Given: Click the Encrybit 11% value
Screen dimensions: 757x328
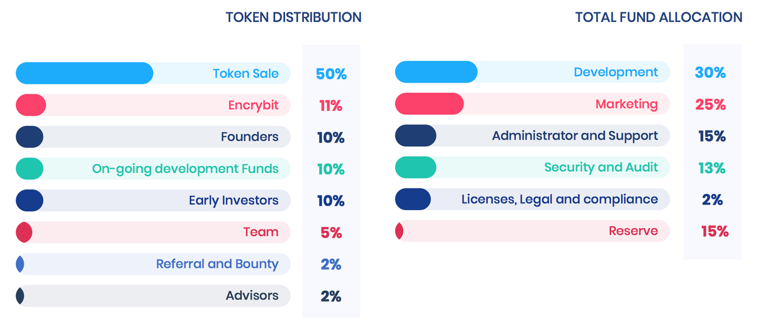Looking at the screenshot, I should tap(331, 106).
